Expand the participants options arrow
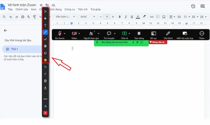Viewport: 210px width, 125px height. [99, 34]
